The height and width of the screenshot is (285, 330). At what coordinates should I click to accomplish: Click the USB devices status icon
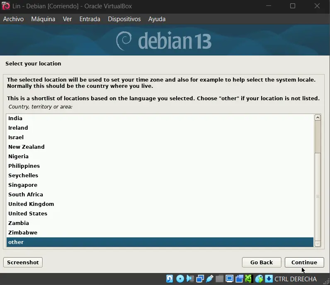point(210,279)
